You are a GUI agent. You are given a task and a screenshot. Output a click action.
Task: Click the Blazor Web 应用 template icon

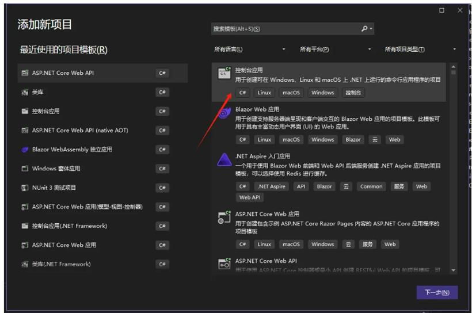pyautogui.click(x=224, y=113)
